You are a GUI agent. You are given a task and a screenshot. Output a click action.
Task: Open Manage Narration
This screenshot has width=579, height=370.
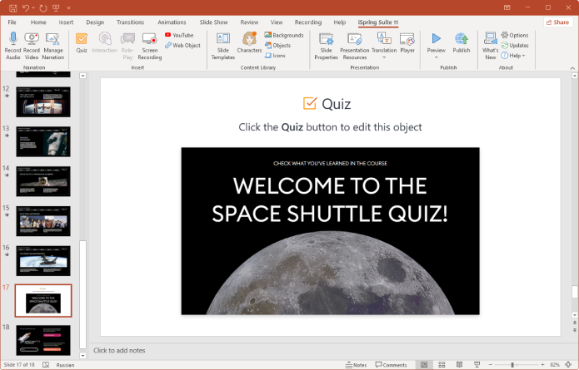(x=52, y=46)
